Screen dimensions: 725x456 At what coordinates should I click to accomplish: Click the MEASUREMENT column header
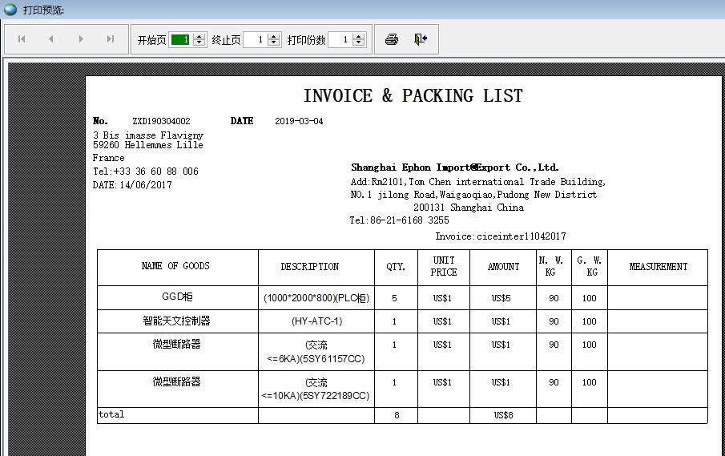658,267
